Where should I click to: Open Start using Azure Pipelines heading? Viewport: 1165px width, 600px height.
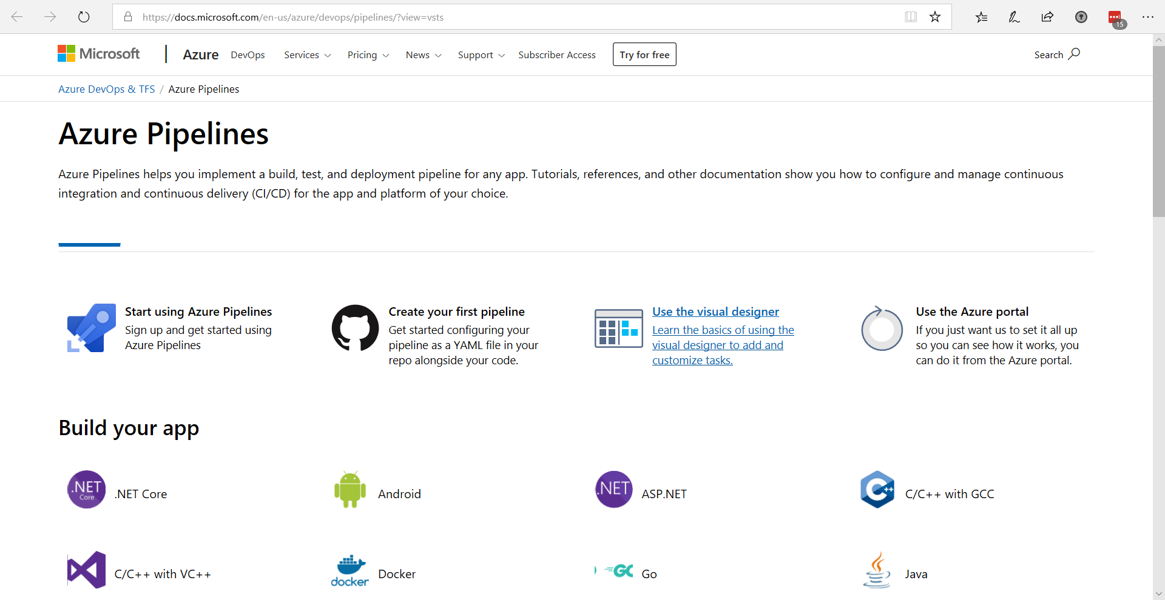pos(198,312)
